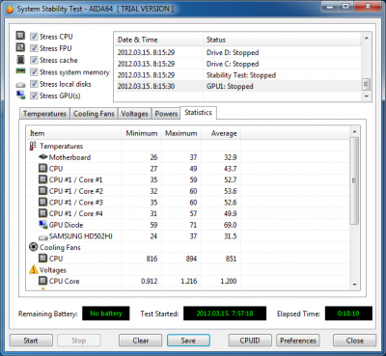Viewport: 386px width, 356px height.
Task: Click the Average column header
Action: pyautogui.click(x=221, y=133)
